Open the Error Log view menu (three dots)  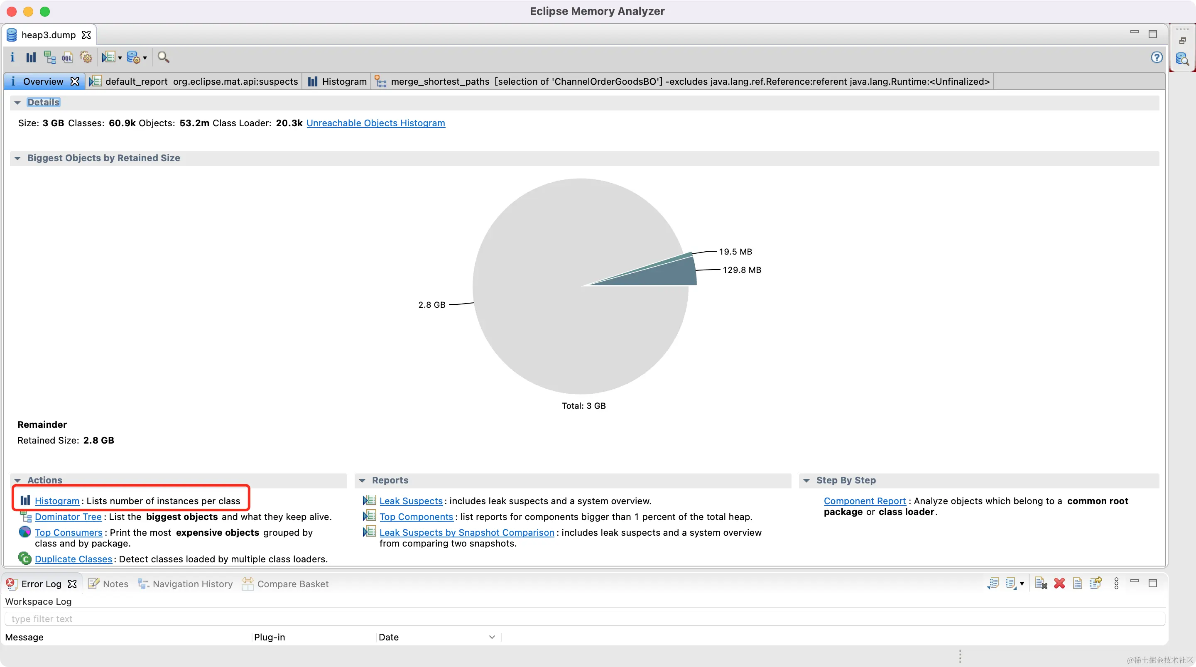1116,584
